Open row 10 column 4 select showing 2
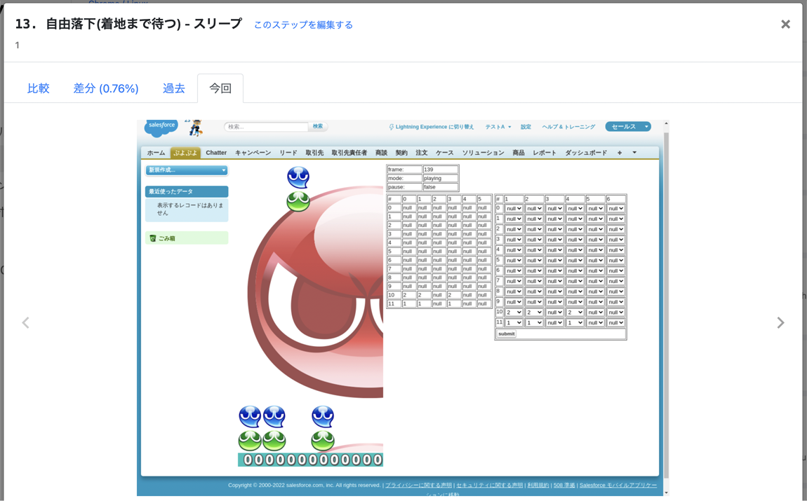Viewport: 807px width, 501px height. [x=575, y=313]
